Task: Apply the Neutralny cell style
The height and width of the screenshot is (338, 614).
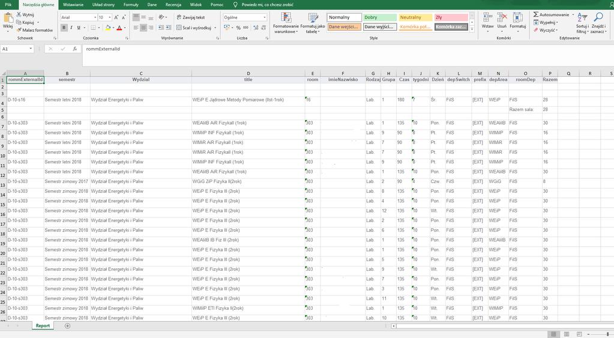Action: pyautogui.click(x=415, y=17)
